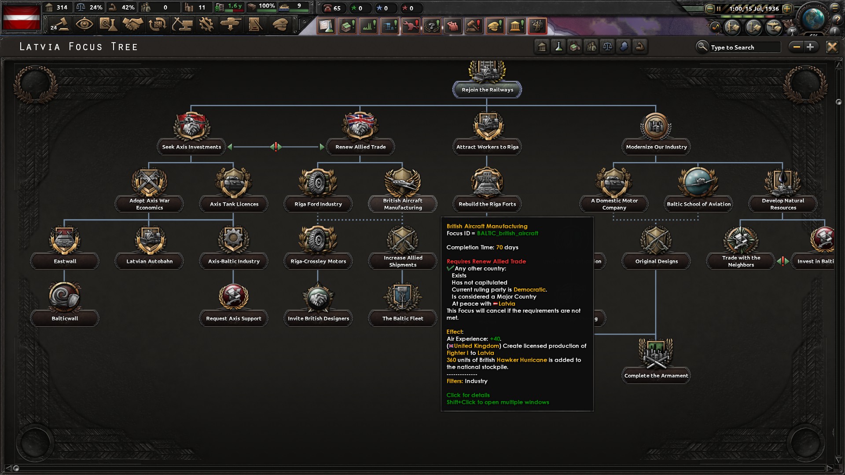
Task: Open the Recruit and Deploy tank menu
Action: (231, 24)
